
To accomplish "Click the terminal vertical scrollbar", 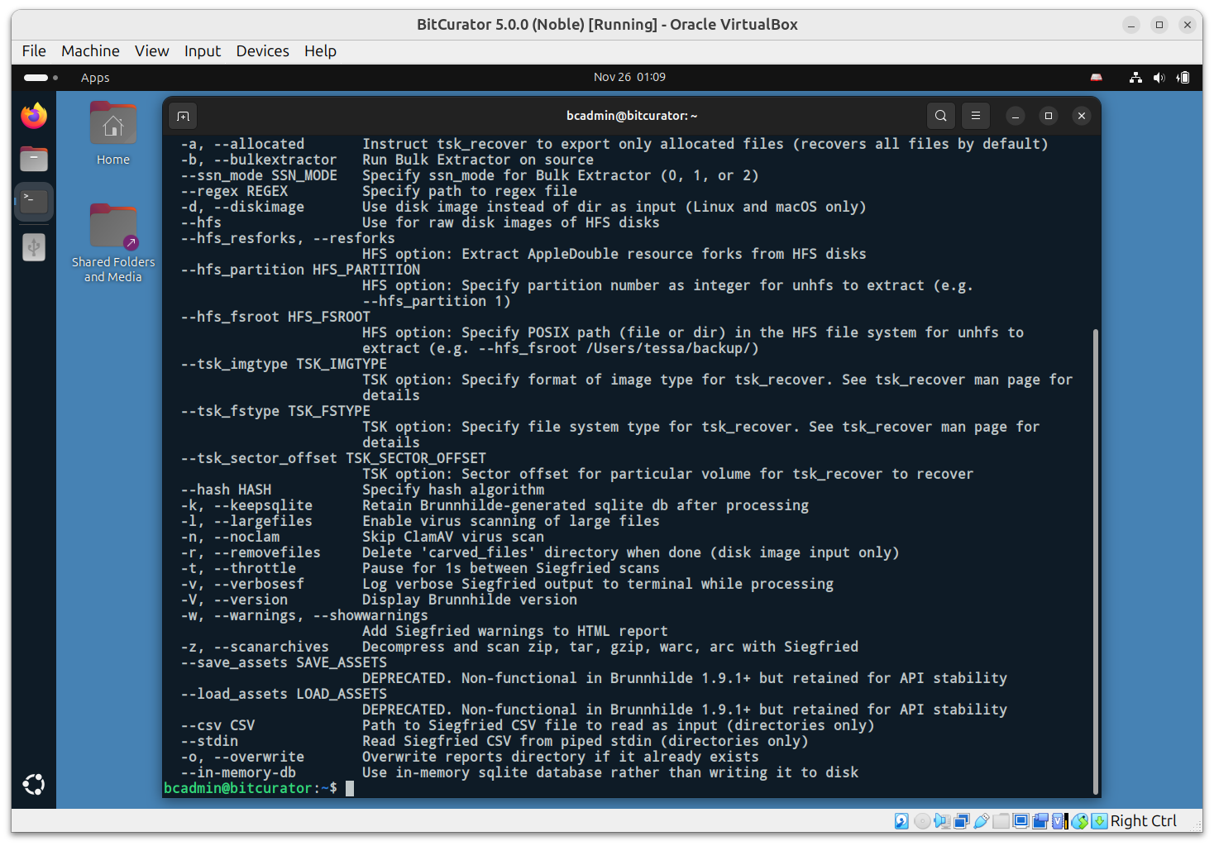I will pos(1096,561).
